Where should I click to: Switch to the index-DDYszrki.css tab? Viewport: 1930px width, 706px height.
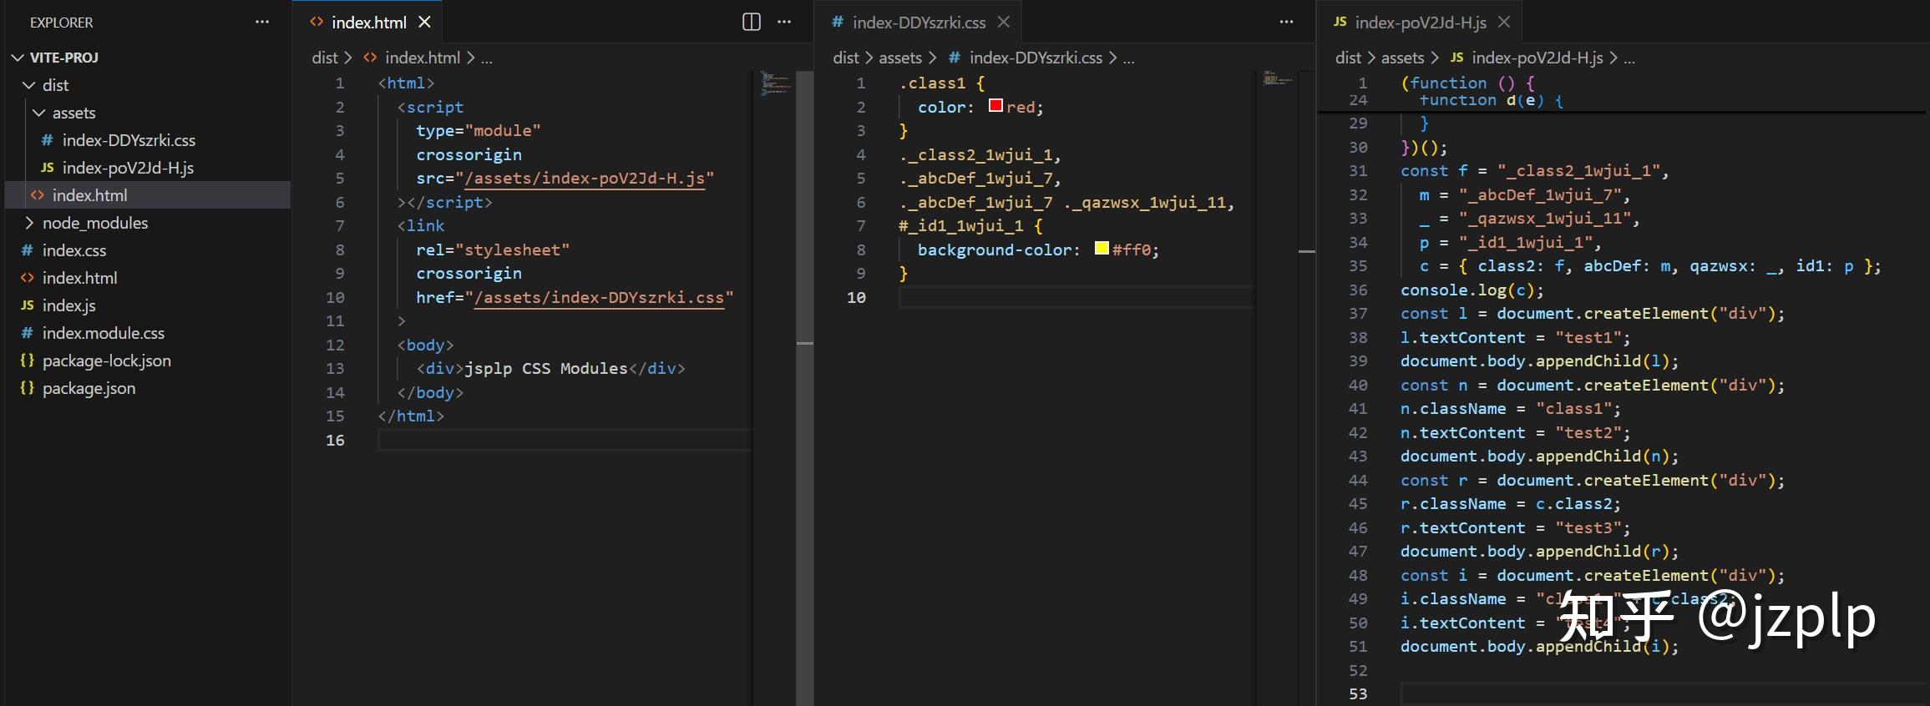point(919,23)
